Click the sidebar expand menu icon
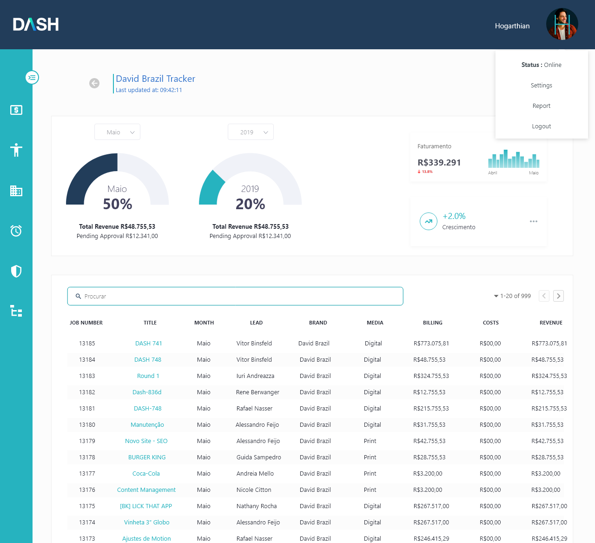 click(x=32, y=78)
